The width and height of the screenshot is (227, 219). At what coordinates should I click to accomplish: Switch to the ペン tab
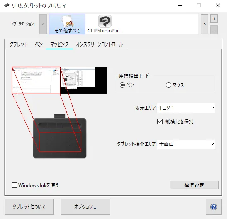click(39, 44)
